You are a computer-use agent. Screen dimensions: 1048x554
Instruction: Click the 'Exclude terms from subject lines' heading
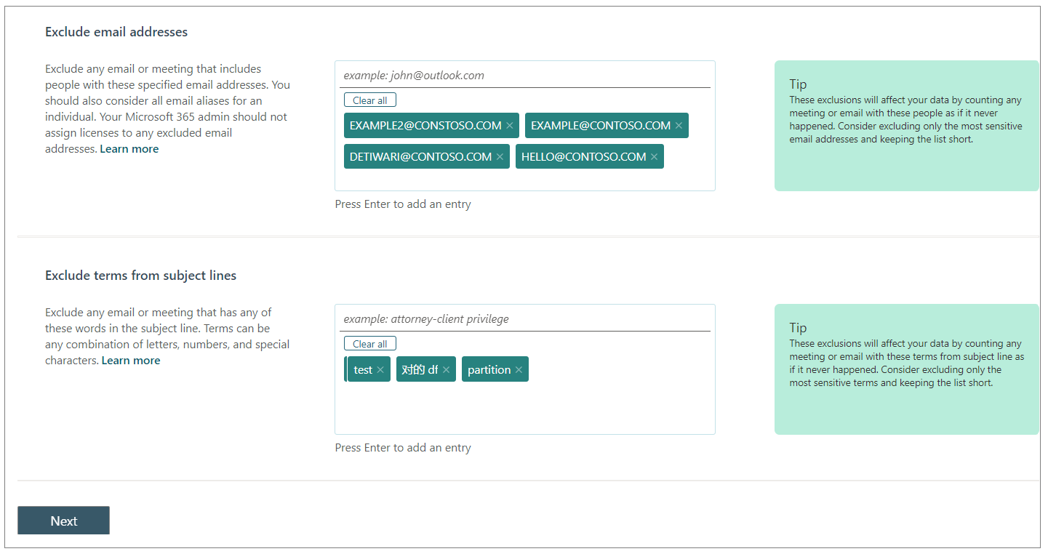pyautogui.click(x=140, y=276)
